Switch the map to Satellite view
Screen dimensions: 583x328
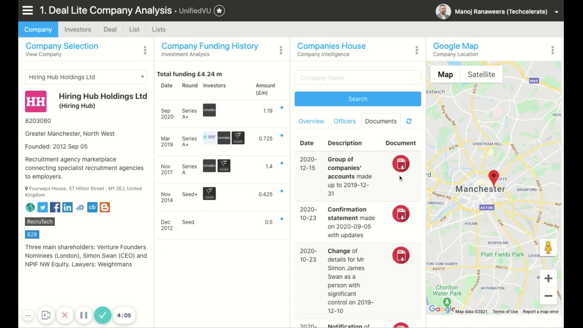[481, 74]
